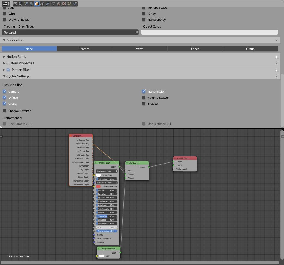This screenshot has width=284, height=265.
Task: Click the IOR value field
Action: coord(107,227)
